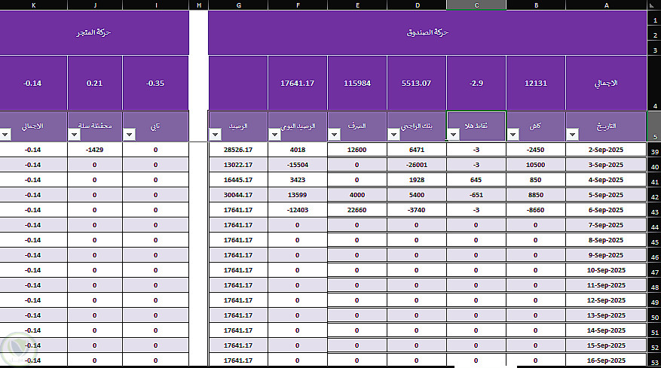Open the كاش column filter dropdown
The height and width of the screenshot is (368, 661).
click(513, 135)
